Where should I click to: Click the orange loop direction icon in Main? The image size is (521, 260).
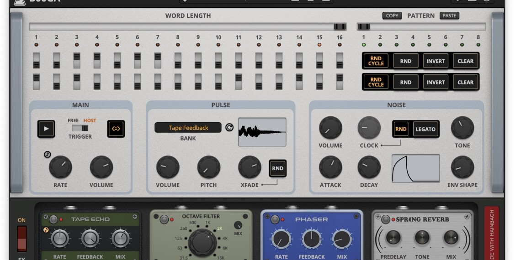point(116,129)
